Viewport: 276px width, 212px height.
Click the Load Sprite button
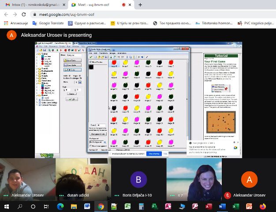[72, 61]
